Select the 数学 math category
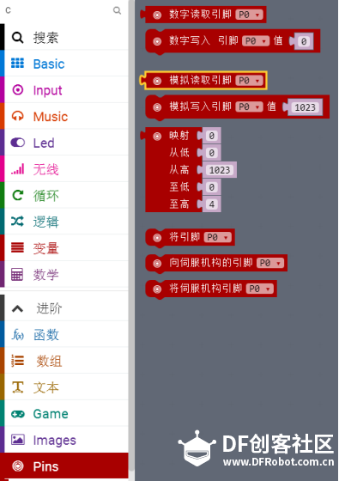 [x=64, y=275]
